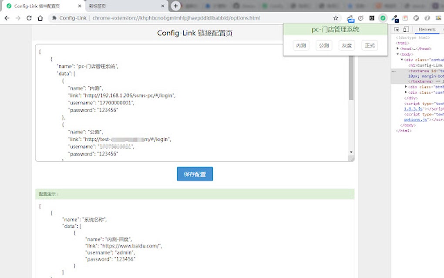Close the Config-Link browser tab
This screenshot has width=444, height=278.
pos(80,6)
